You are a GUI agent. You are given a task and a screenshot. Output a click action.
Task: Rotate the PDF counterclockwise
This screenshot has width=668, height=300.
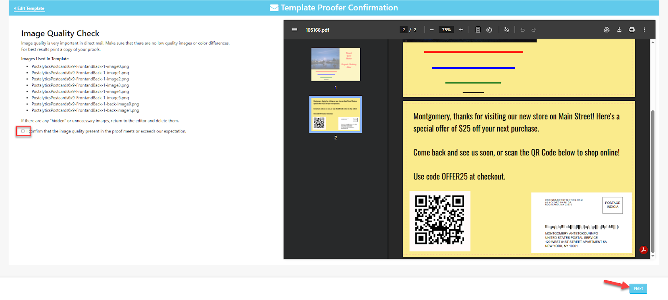pyautogui.click(x=489, y=30)
